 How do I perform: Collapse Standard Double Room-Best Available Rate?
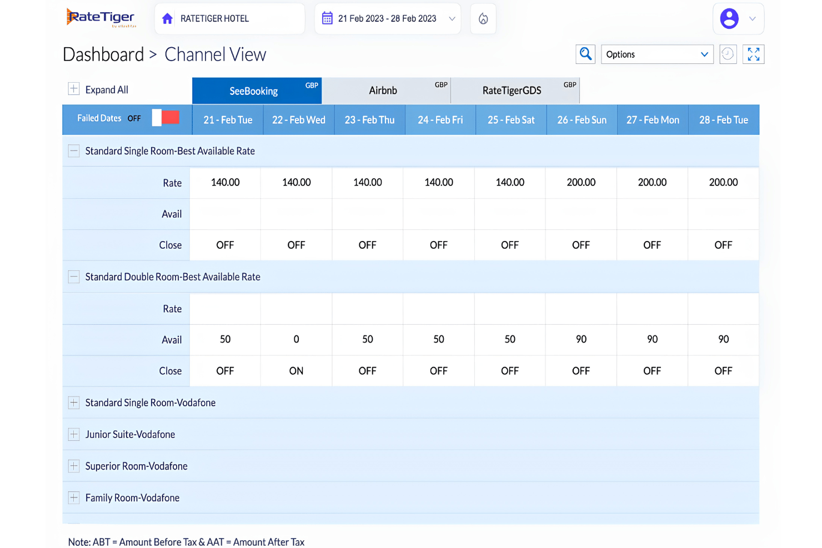tap(73, 276)
